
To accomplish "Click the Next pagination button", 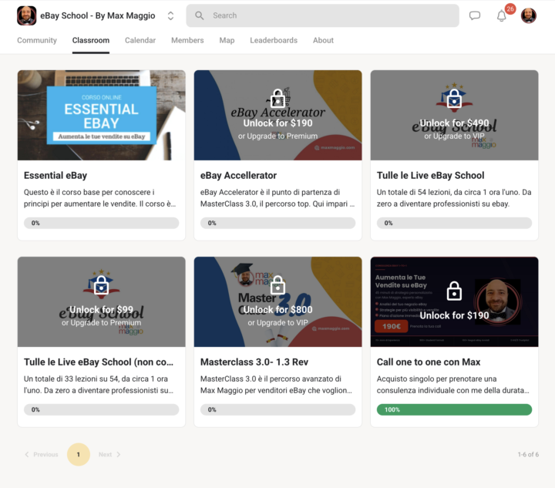I will point(109,454).
